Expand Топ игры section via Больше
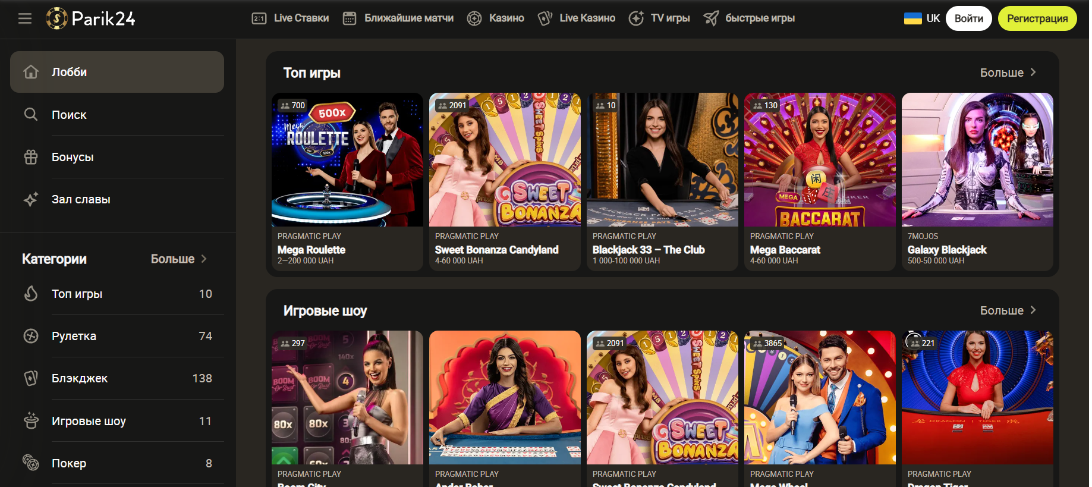The image size is (1092, 487). click(x=1008, y=73)
